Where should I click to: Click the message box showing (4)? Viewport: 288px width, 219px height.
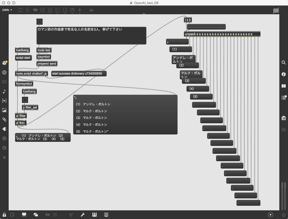(198, 89)
